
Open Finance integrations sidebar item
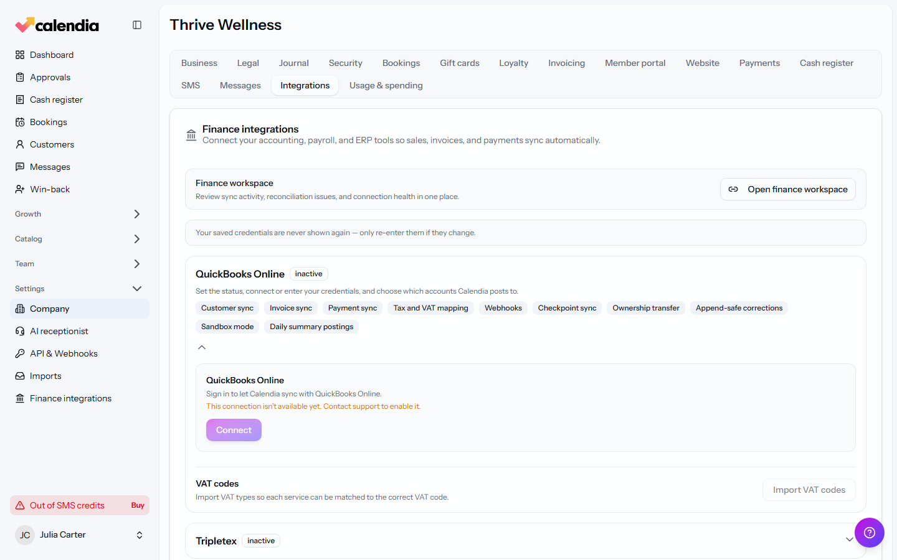(x=80, y=398)
